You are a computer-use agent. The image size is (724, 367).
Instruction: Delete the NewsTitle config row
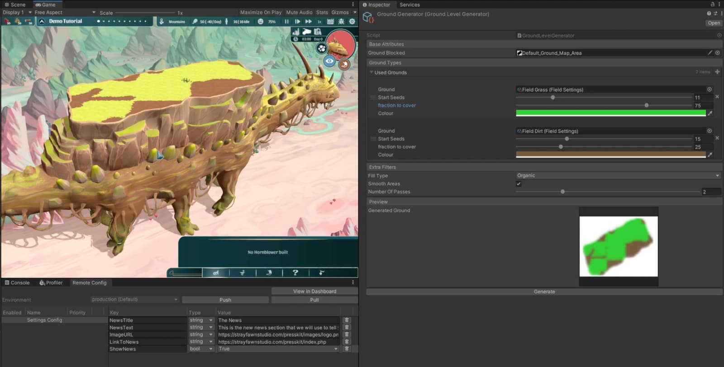click(x=347, y=320)
